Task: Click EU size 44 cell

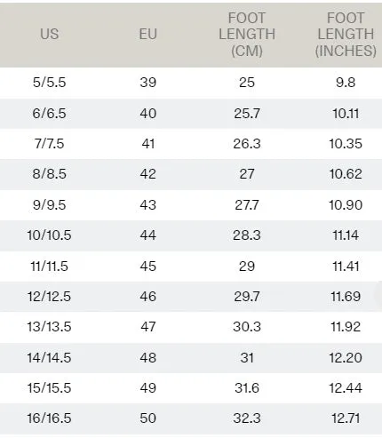Action: click(148, 235)
